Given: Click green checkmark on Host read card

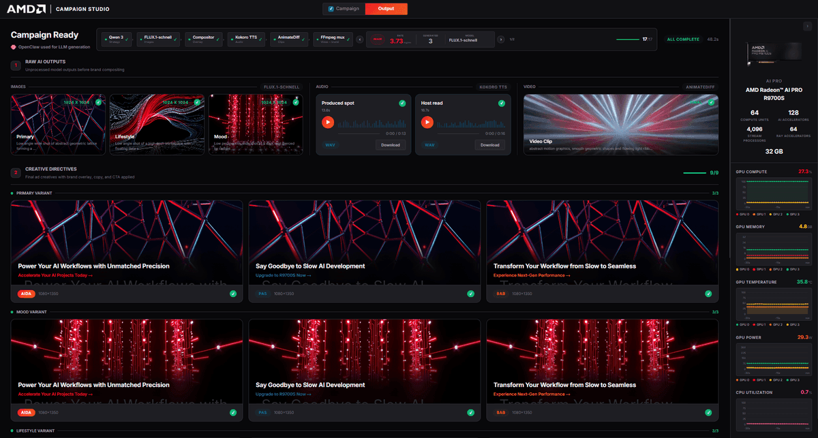Looking at the screenshot, I should coord(502,104).
